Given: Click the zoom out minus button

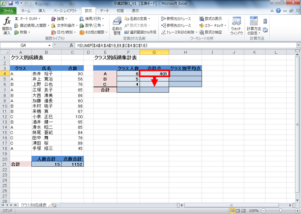Looking at the screenshot, I should tap(264, 211).
